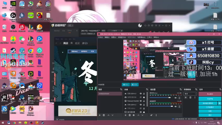This screenshot has width=222, height=125.
Task: Pop out the 转场特效 dock
Action: pyautogui.click(x=196, y=89)
